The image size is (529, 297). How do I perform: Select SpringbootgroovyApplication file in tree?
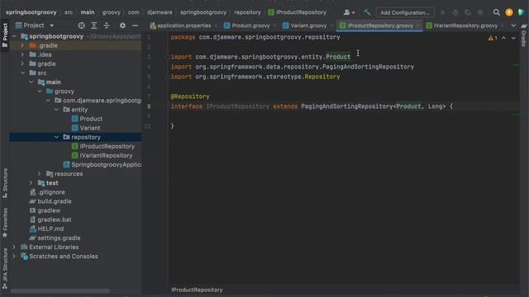point(102,165)
